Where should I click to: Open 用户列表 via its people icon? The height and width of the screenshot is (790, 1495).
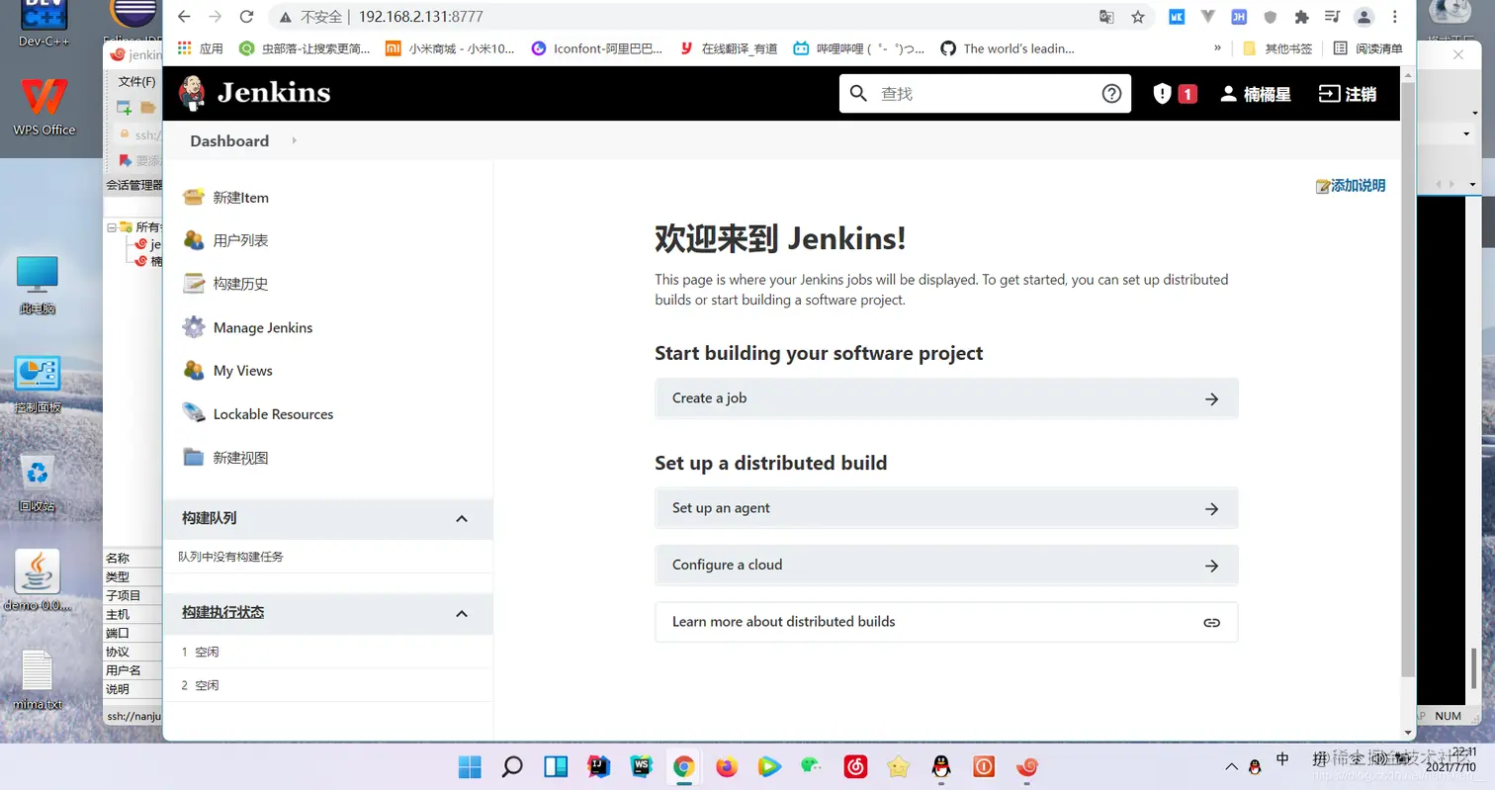[x=194, y=240]
